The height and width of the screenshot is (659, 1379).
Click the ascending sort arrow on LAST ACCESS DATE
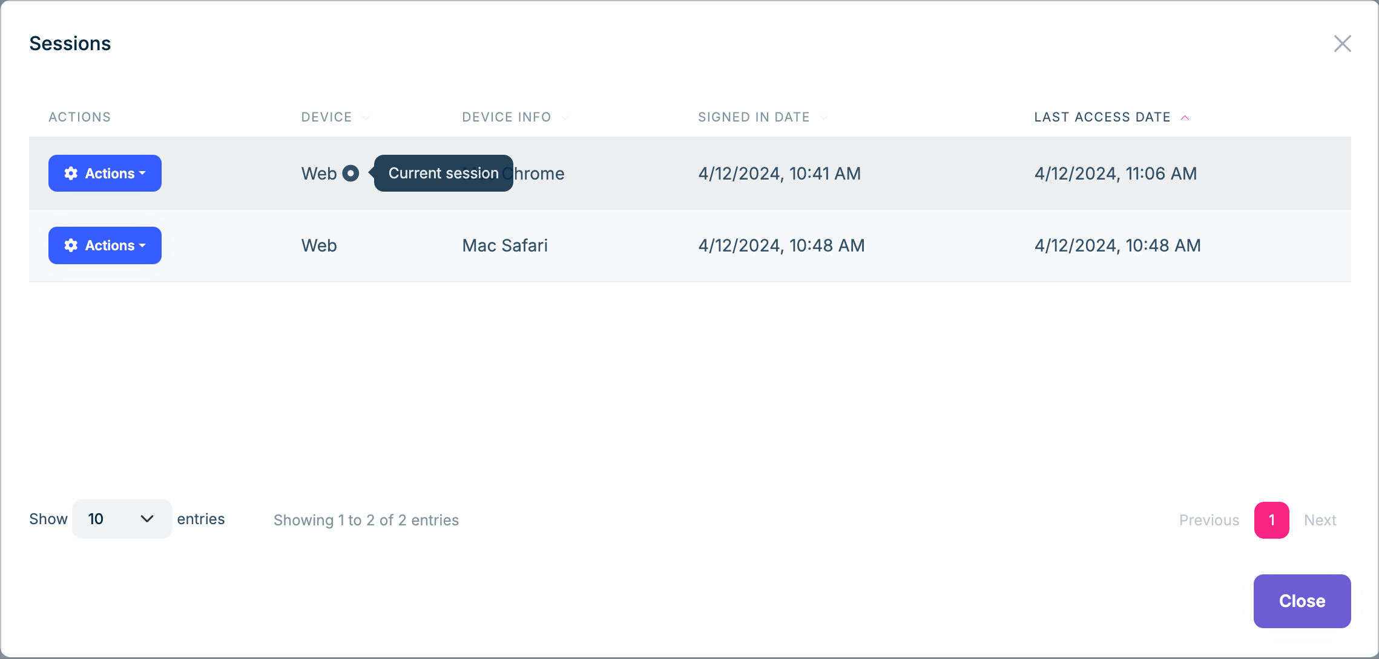(1186, 117)
